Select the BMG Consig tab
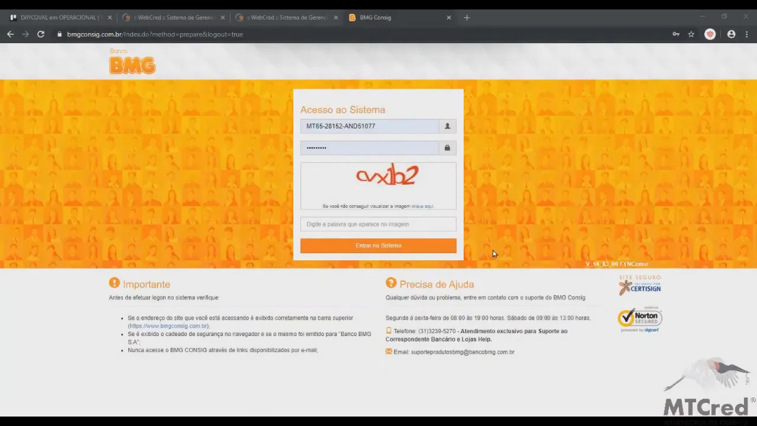Screen dimensions: 757x426 400,18
